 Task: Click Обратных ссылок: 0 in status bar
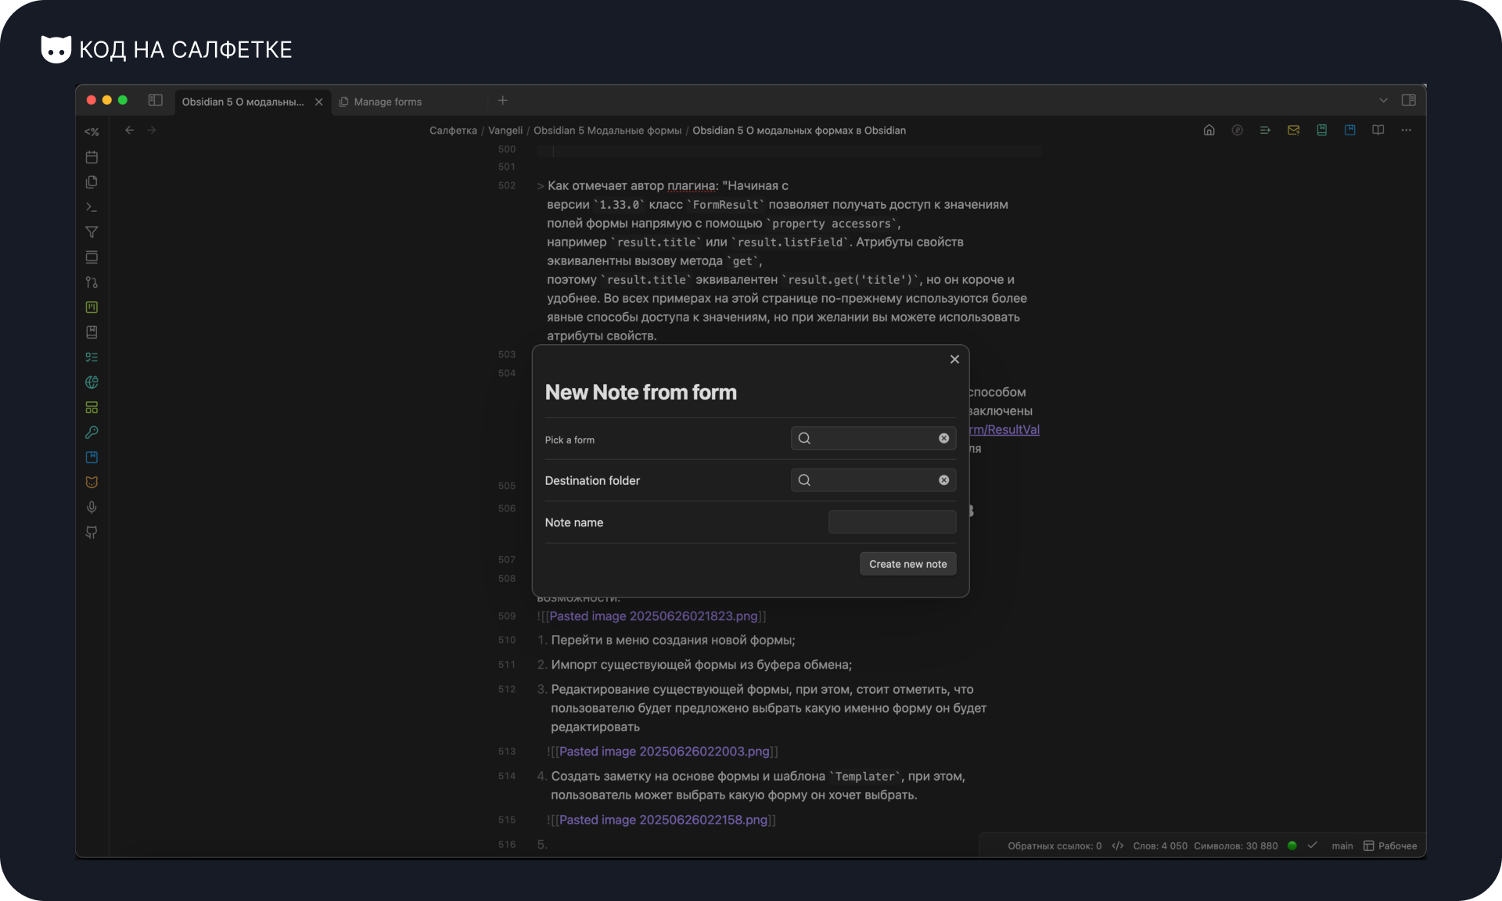click(x=1055, y=846)
